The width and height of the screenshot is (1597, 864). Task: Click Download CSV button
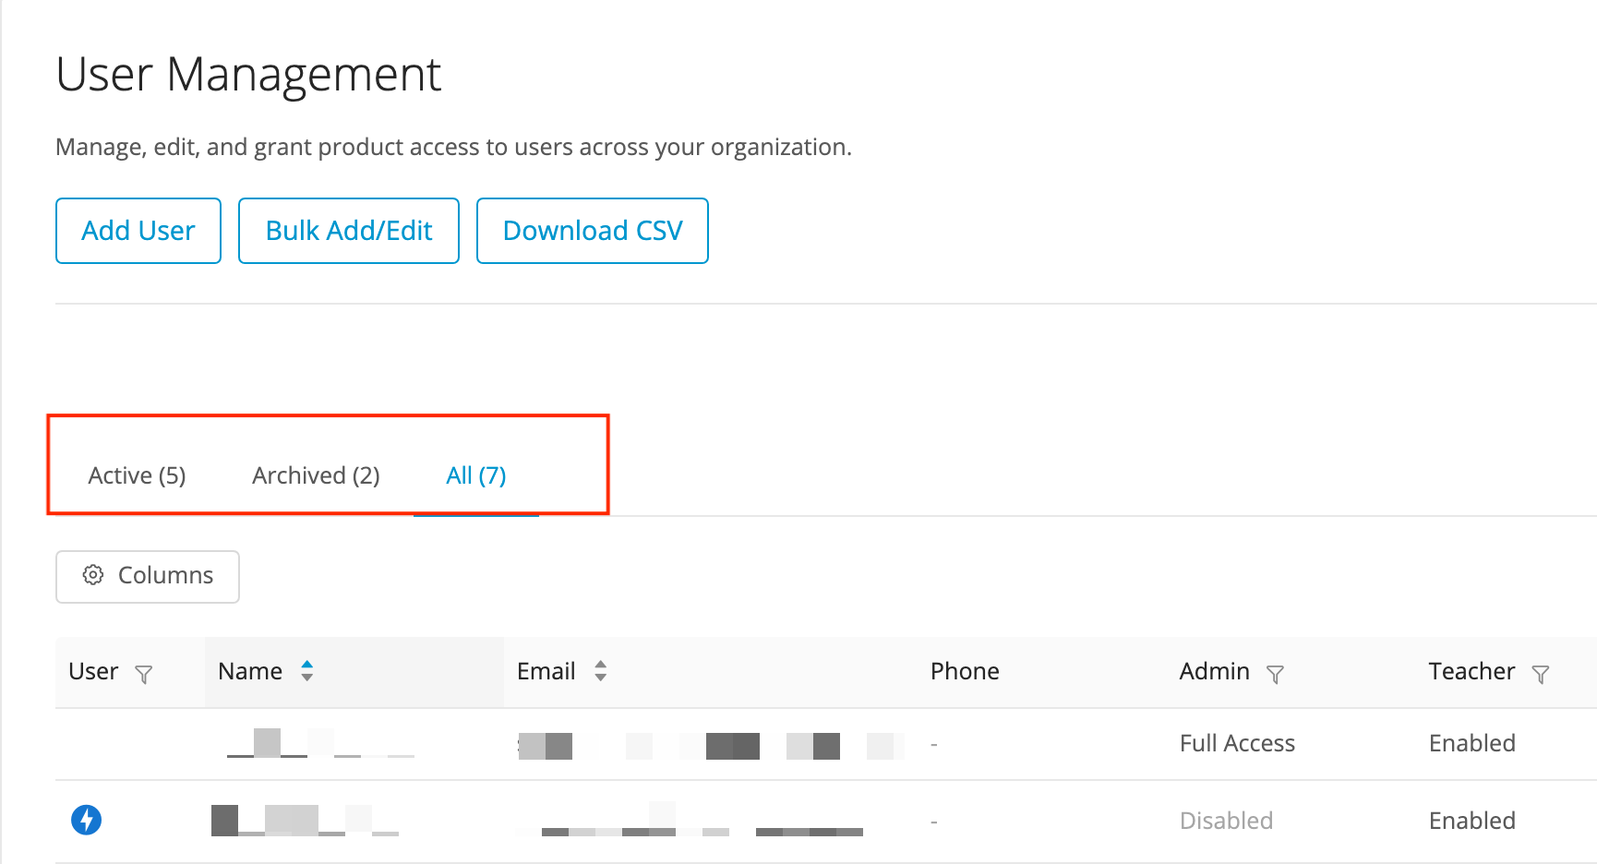593,231
